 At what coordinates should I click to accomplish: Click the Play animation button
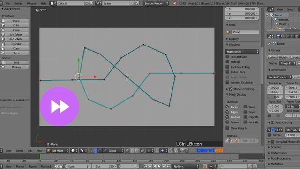159,166
